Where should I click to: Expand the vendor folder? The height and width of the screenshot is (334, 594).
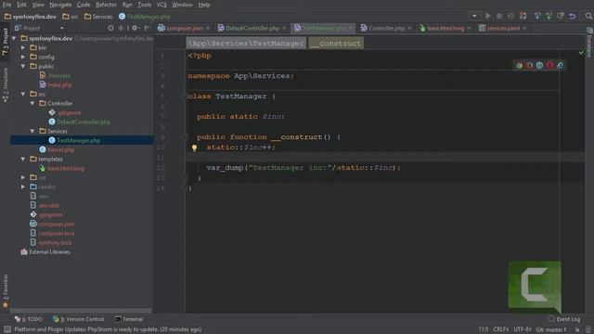click(x=23, y=186)
